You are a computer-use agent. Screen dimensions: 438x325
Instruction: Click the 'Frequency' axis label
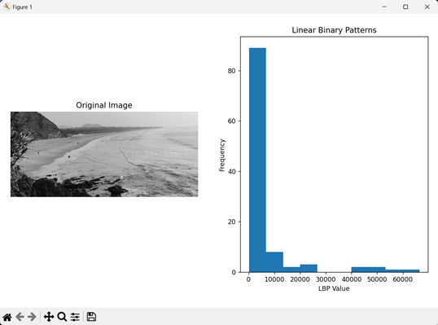click(221, 155)
